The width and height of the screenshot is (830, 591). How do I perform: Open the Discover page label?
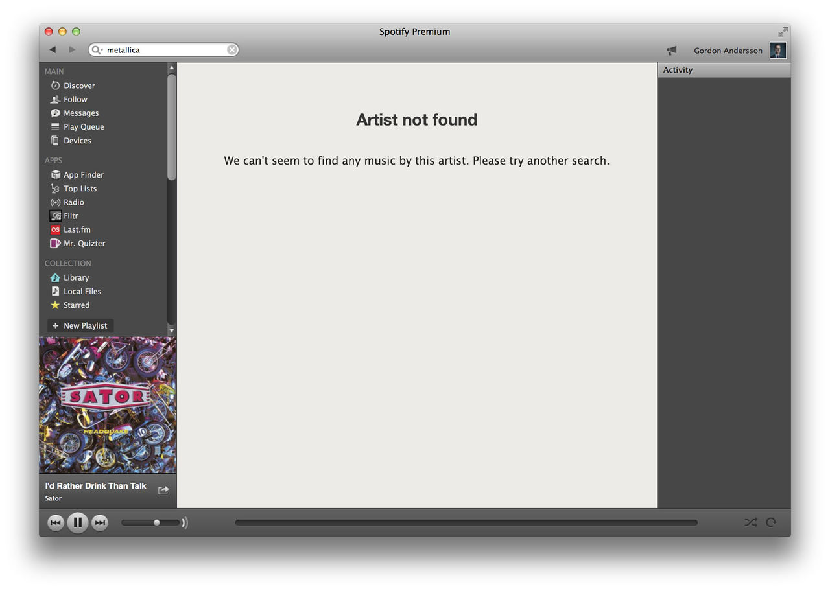tap(79, 86)
